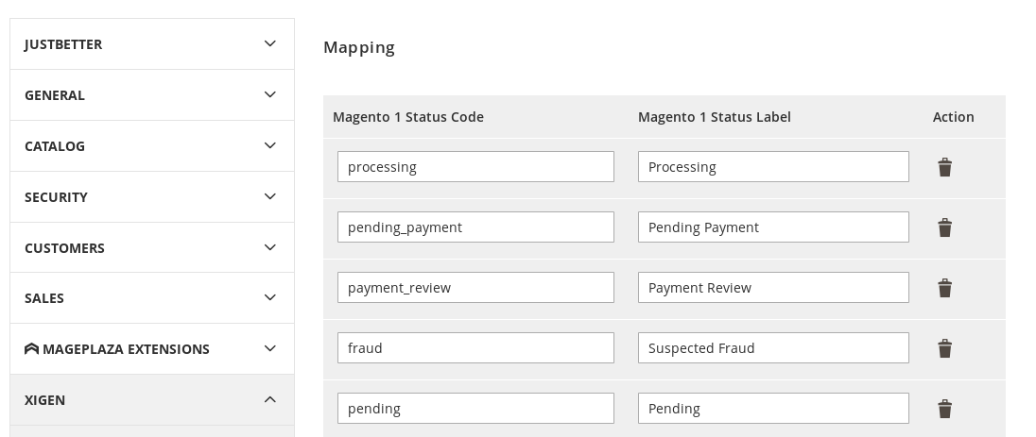This screenshot has width=1036, height=437.
Task: Edit the processing status code field
Action: (475, 167)
